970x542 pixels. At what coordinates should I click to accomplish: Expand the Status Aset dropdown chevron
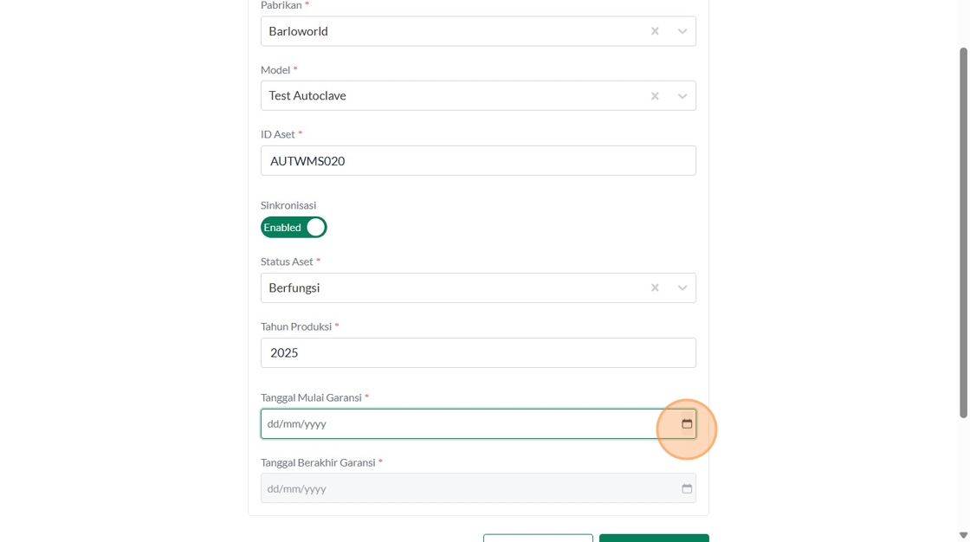(x=682, y=288)
